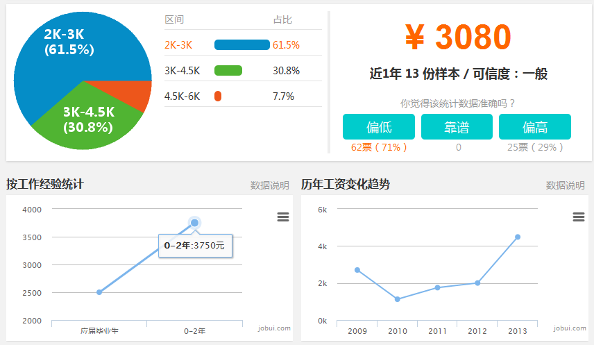Click the 0-2年:3750元 tooltip

pos(195,246)
